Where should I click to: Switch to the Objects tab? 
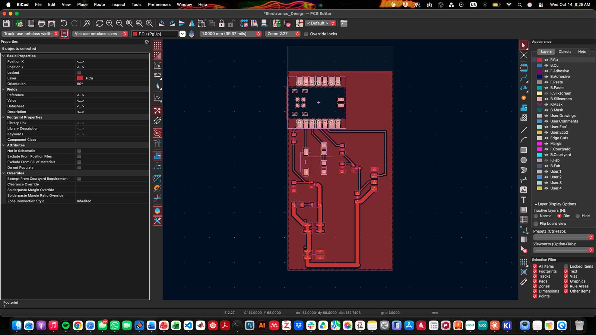[565, 52]
